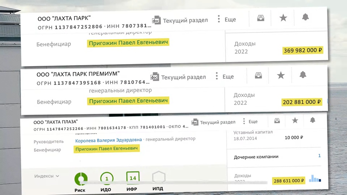Add ЛАХТА ПЛАЗА to favorites with the star
This screenshot has height=195, width=347.
click(x=295, y=120)
